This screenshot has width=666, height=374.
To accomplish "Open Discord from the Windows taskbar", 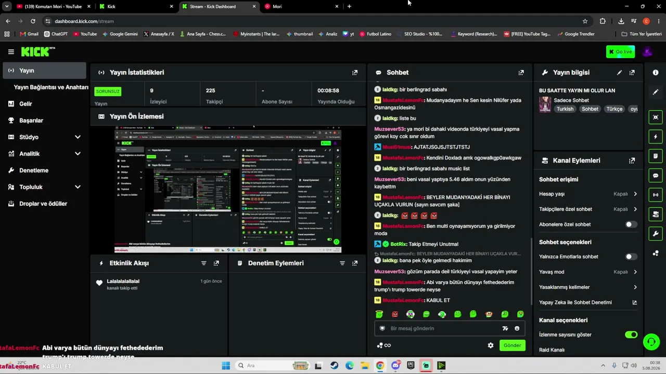I will [395, 366].
